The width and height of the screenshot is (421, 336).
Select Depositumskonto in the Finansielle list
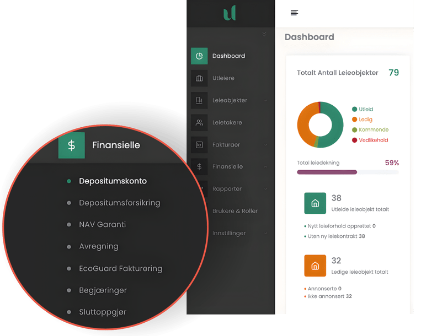[113, 181]
